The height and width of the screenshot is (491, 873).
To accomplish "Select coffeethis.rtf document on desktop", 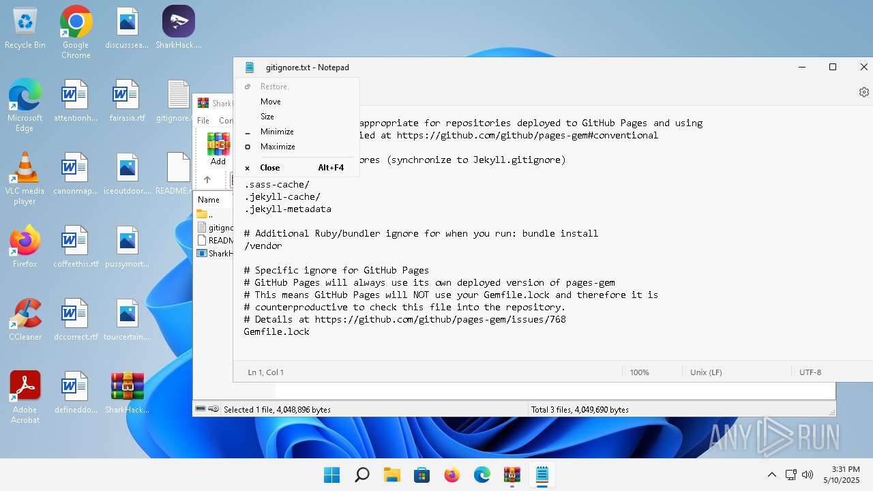I will [76, 248].
